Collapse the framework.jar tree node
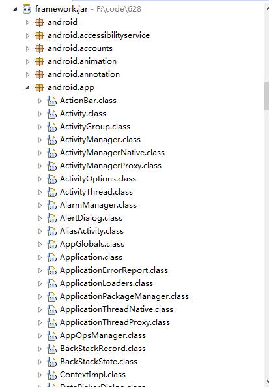 (15, 9)
